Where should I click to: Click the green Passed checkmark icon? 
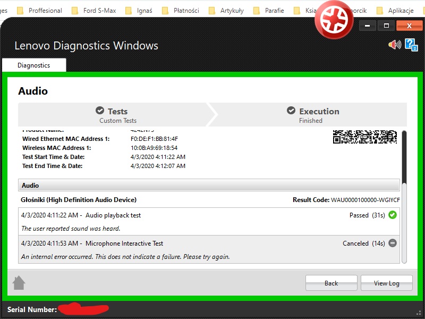(393, 215)
